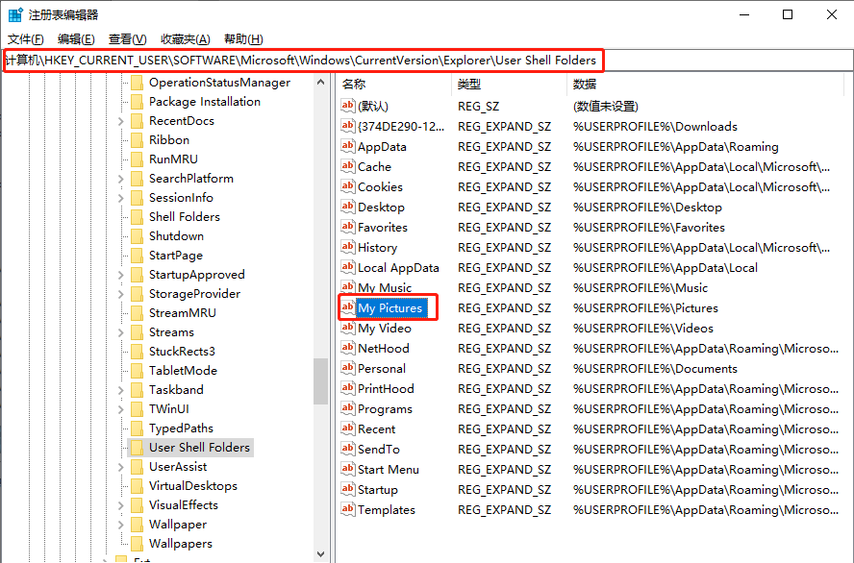Click the {374DE290-12... value icon
This screenshot has width=854, height=563.
coord(347,126)
